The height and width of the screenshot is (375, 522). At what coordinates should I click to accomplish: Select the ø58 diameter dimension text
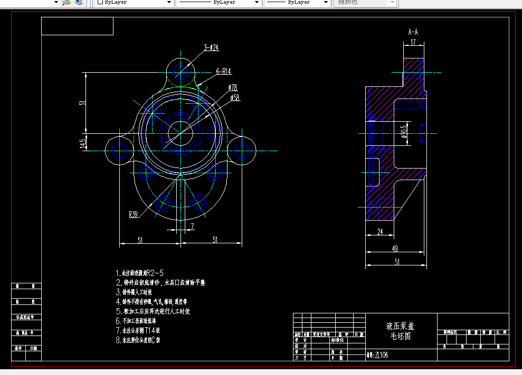pos(235,97)
